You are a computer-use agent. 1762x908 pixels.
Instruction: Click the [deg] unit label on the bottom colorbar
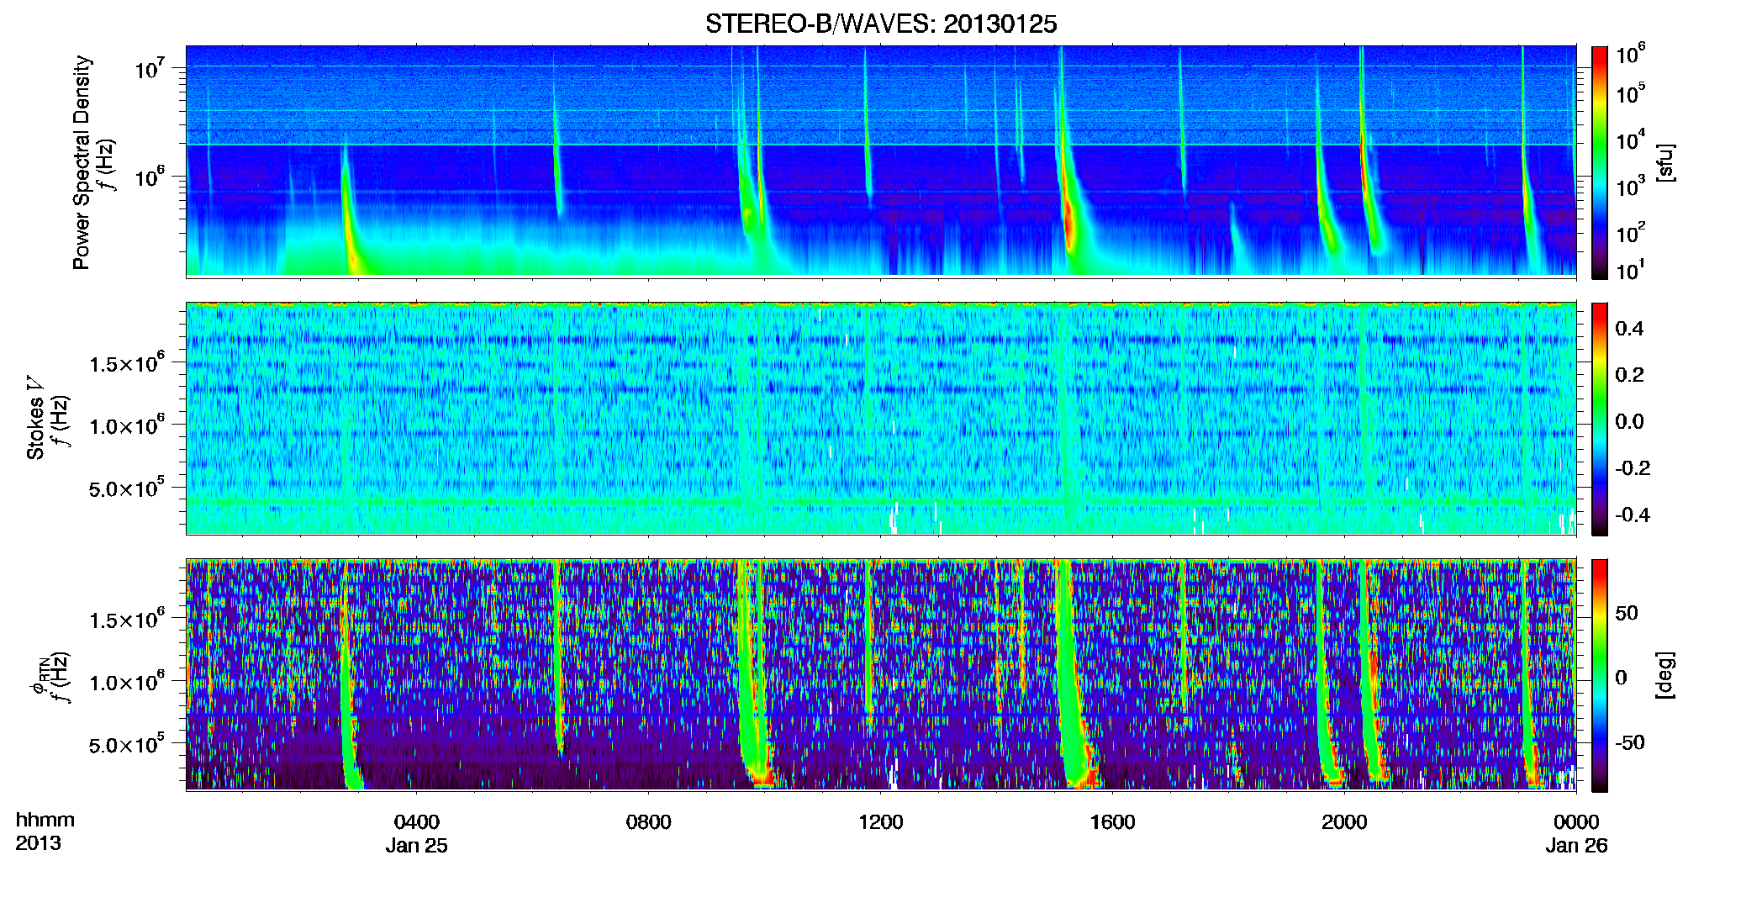[1665, 675]
